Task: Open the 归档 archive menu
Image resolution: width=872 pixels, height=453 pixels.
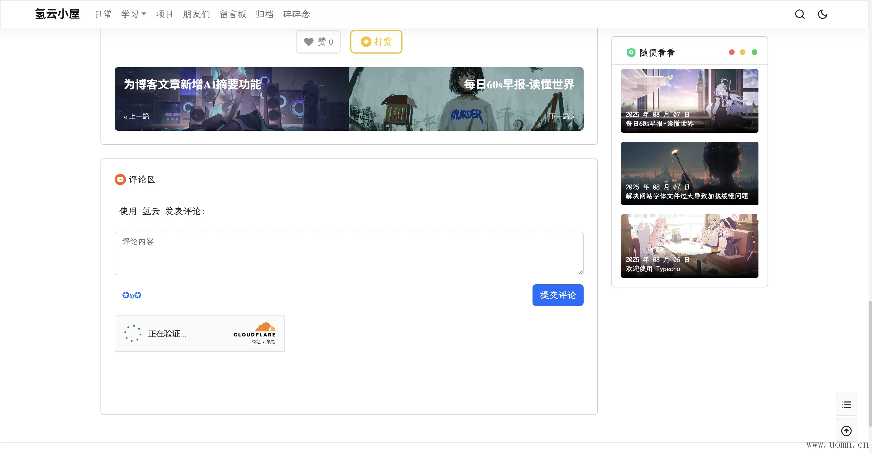Action: (264, 14)
